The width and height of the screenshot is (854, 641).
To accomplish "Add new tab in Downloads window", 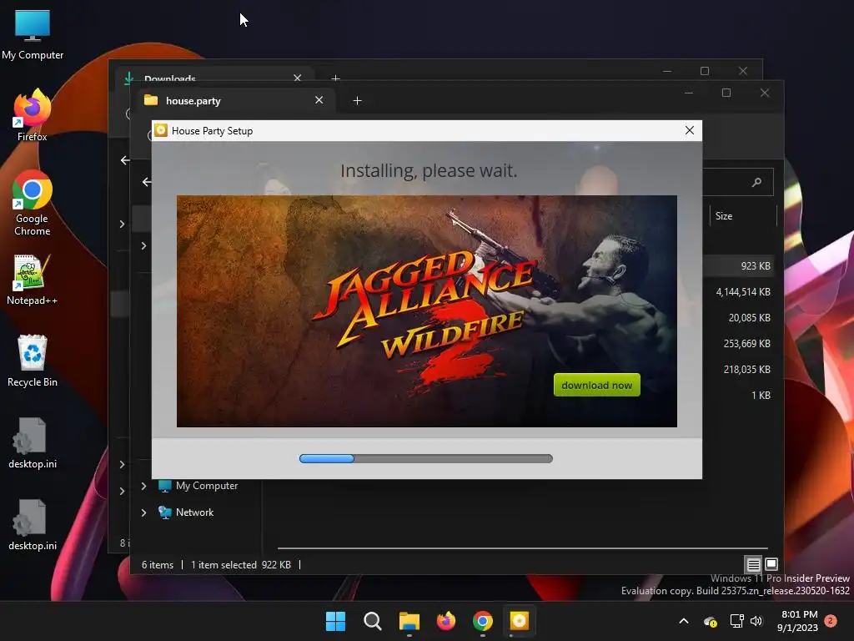I will (335, 78).
